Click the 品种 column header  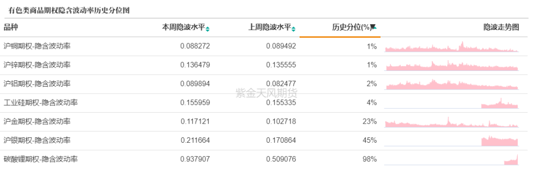pyautogui.click(x=10, y=28)
